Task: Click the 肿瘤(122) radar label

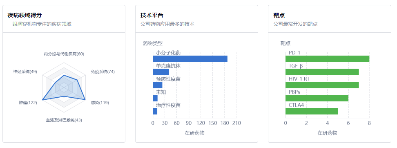Action: coord(28,103)
